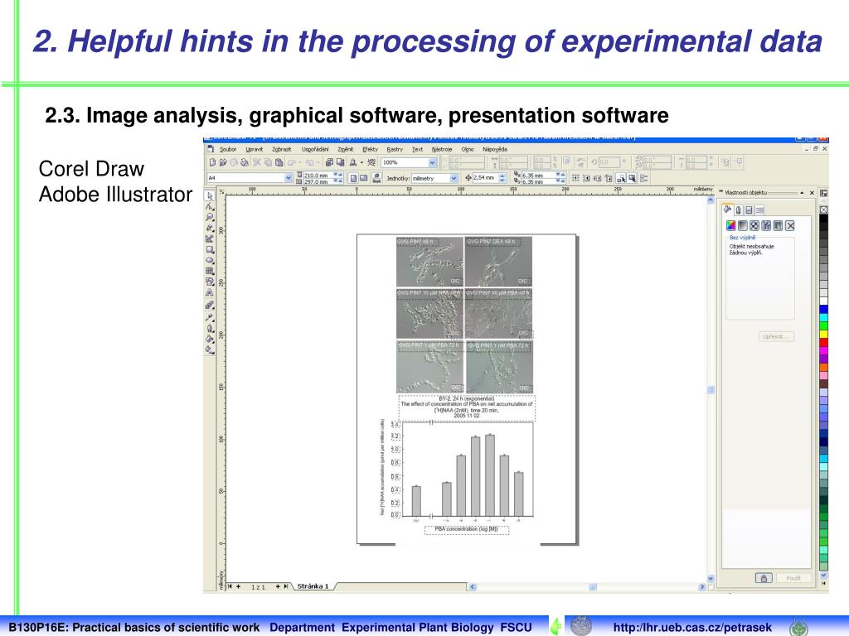Open the Uspořádání menu
849x636 pixels.
point(315,149)
